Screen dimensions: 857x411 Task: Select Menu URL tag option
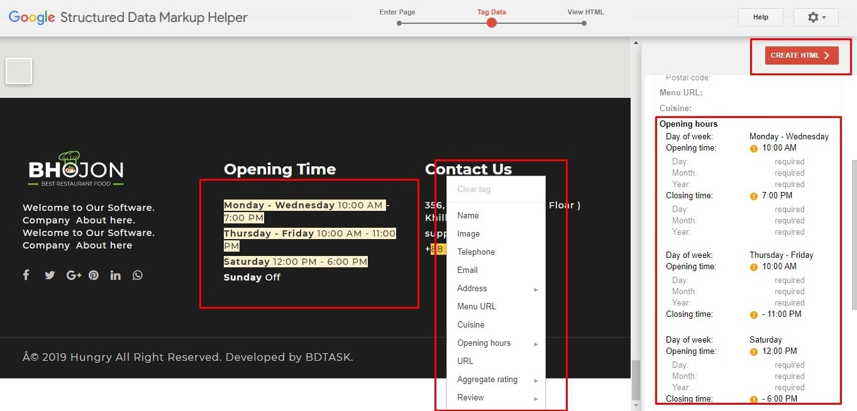476,307
